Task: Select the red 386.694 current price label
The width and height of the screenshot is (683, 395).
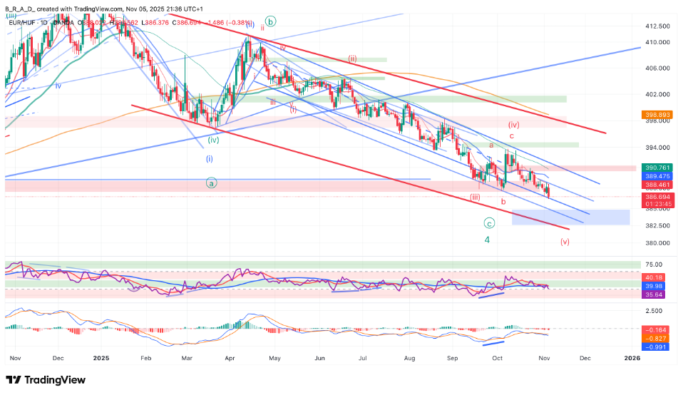Action: (x=658, y=195)
